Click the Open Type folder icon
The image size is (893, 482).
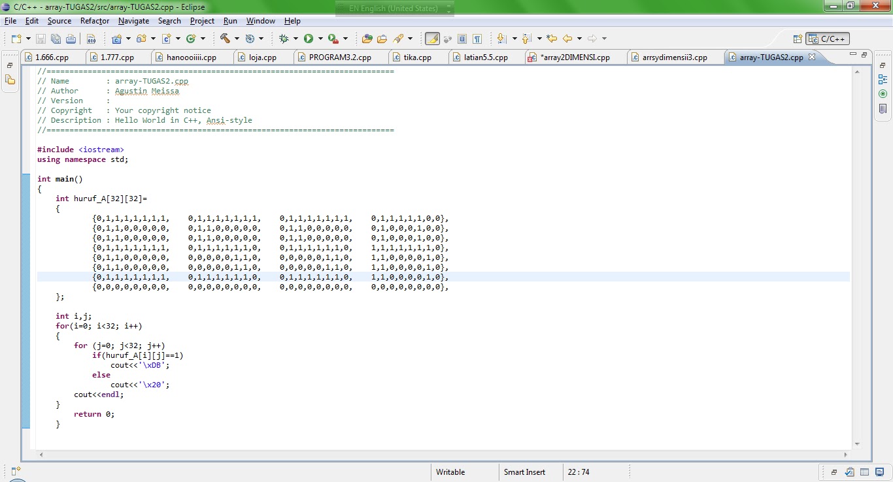pyautogui.click(x=382, y=39)
